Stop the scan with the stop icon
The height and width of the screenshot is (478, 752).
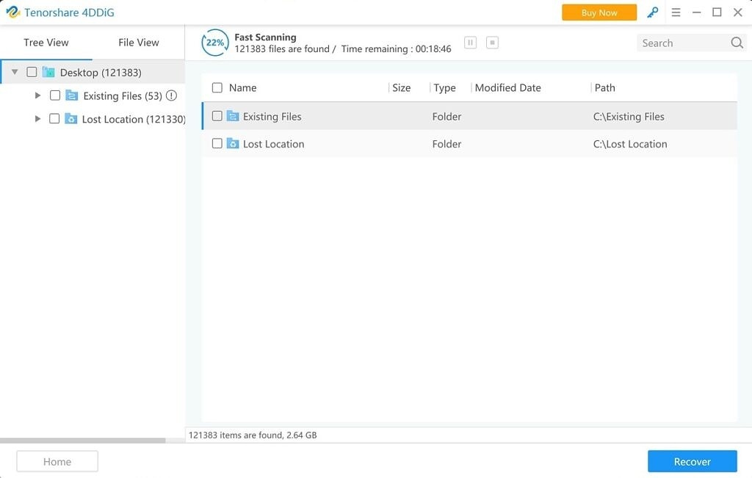pos(493,43)
